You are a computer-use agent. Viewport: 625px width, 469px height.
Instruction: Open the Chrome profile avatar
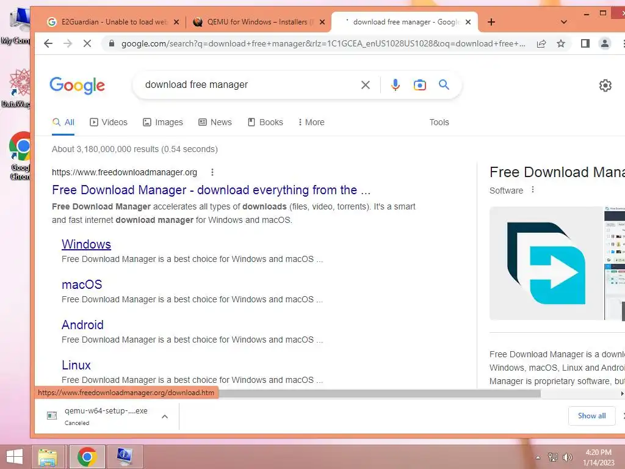point(605,43)
